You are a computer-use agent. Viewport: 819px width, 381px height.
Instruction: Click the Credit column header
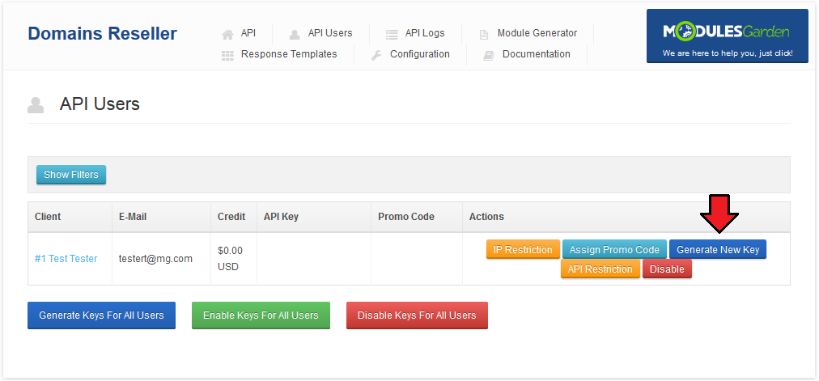point(231,217)
